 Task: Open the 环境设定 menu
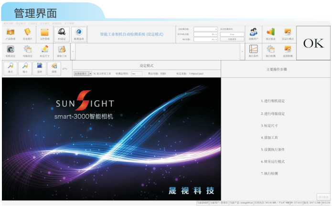[x=57, y=23]
